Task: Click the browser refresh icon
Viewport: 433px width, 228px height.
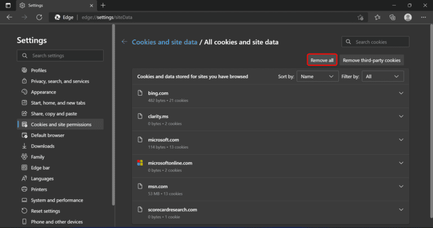Action: pyautogui.click(x=38, y=17)
